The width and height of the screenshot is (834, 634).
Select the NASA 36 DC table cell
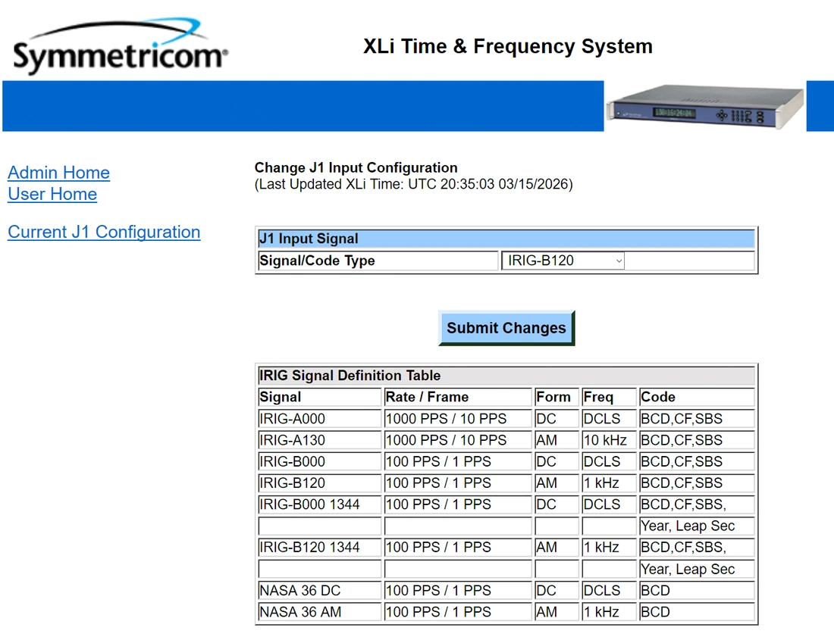(x=319, y=590)
